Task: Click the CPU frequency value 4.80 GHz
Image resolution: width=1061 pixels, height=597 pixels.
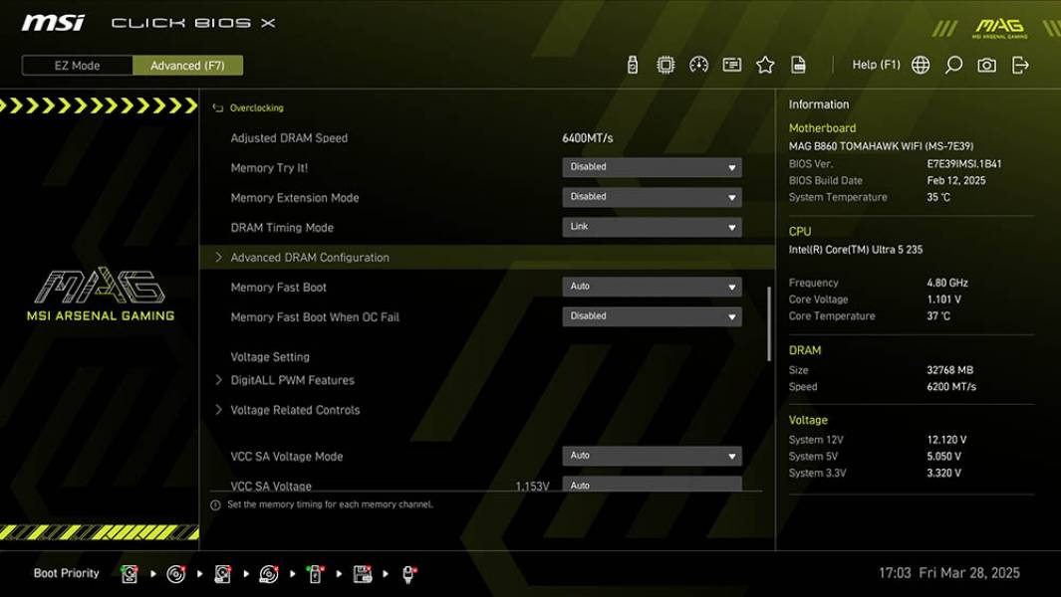Action: (x=947, y=283)
